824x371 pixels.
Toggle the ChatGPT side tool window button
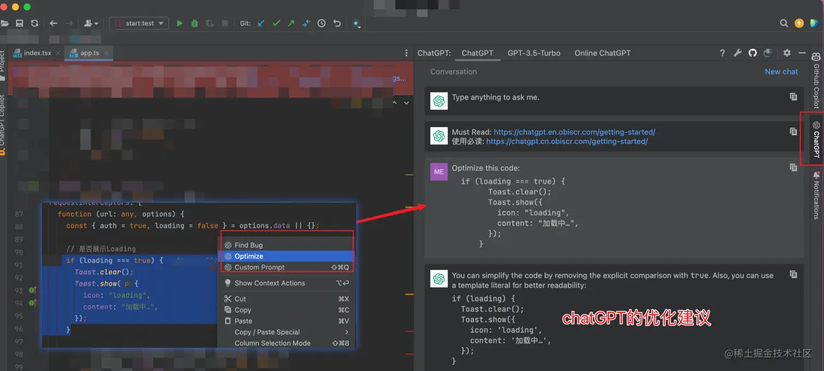pos(816,139)
